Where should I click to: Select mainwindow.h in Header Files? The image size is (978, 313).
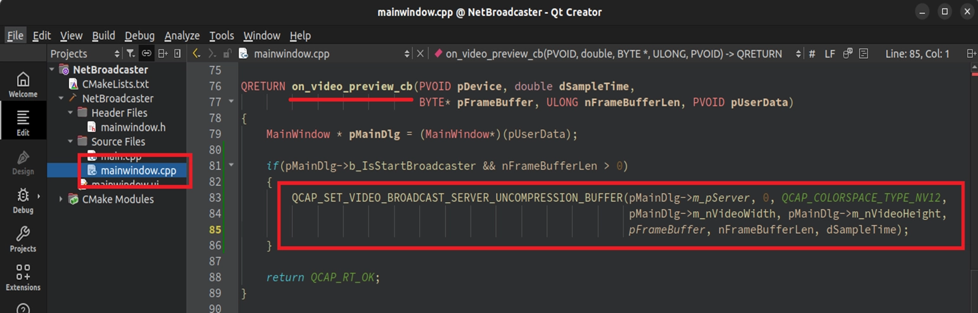coord(133,127)
